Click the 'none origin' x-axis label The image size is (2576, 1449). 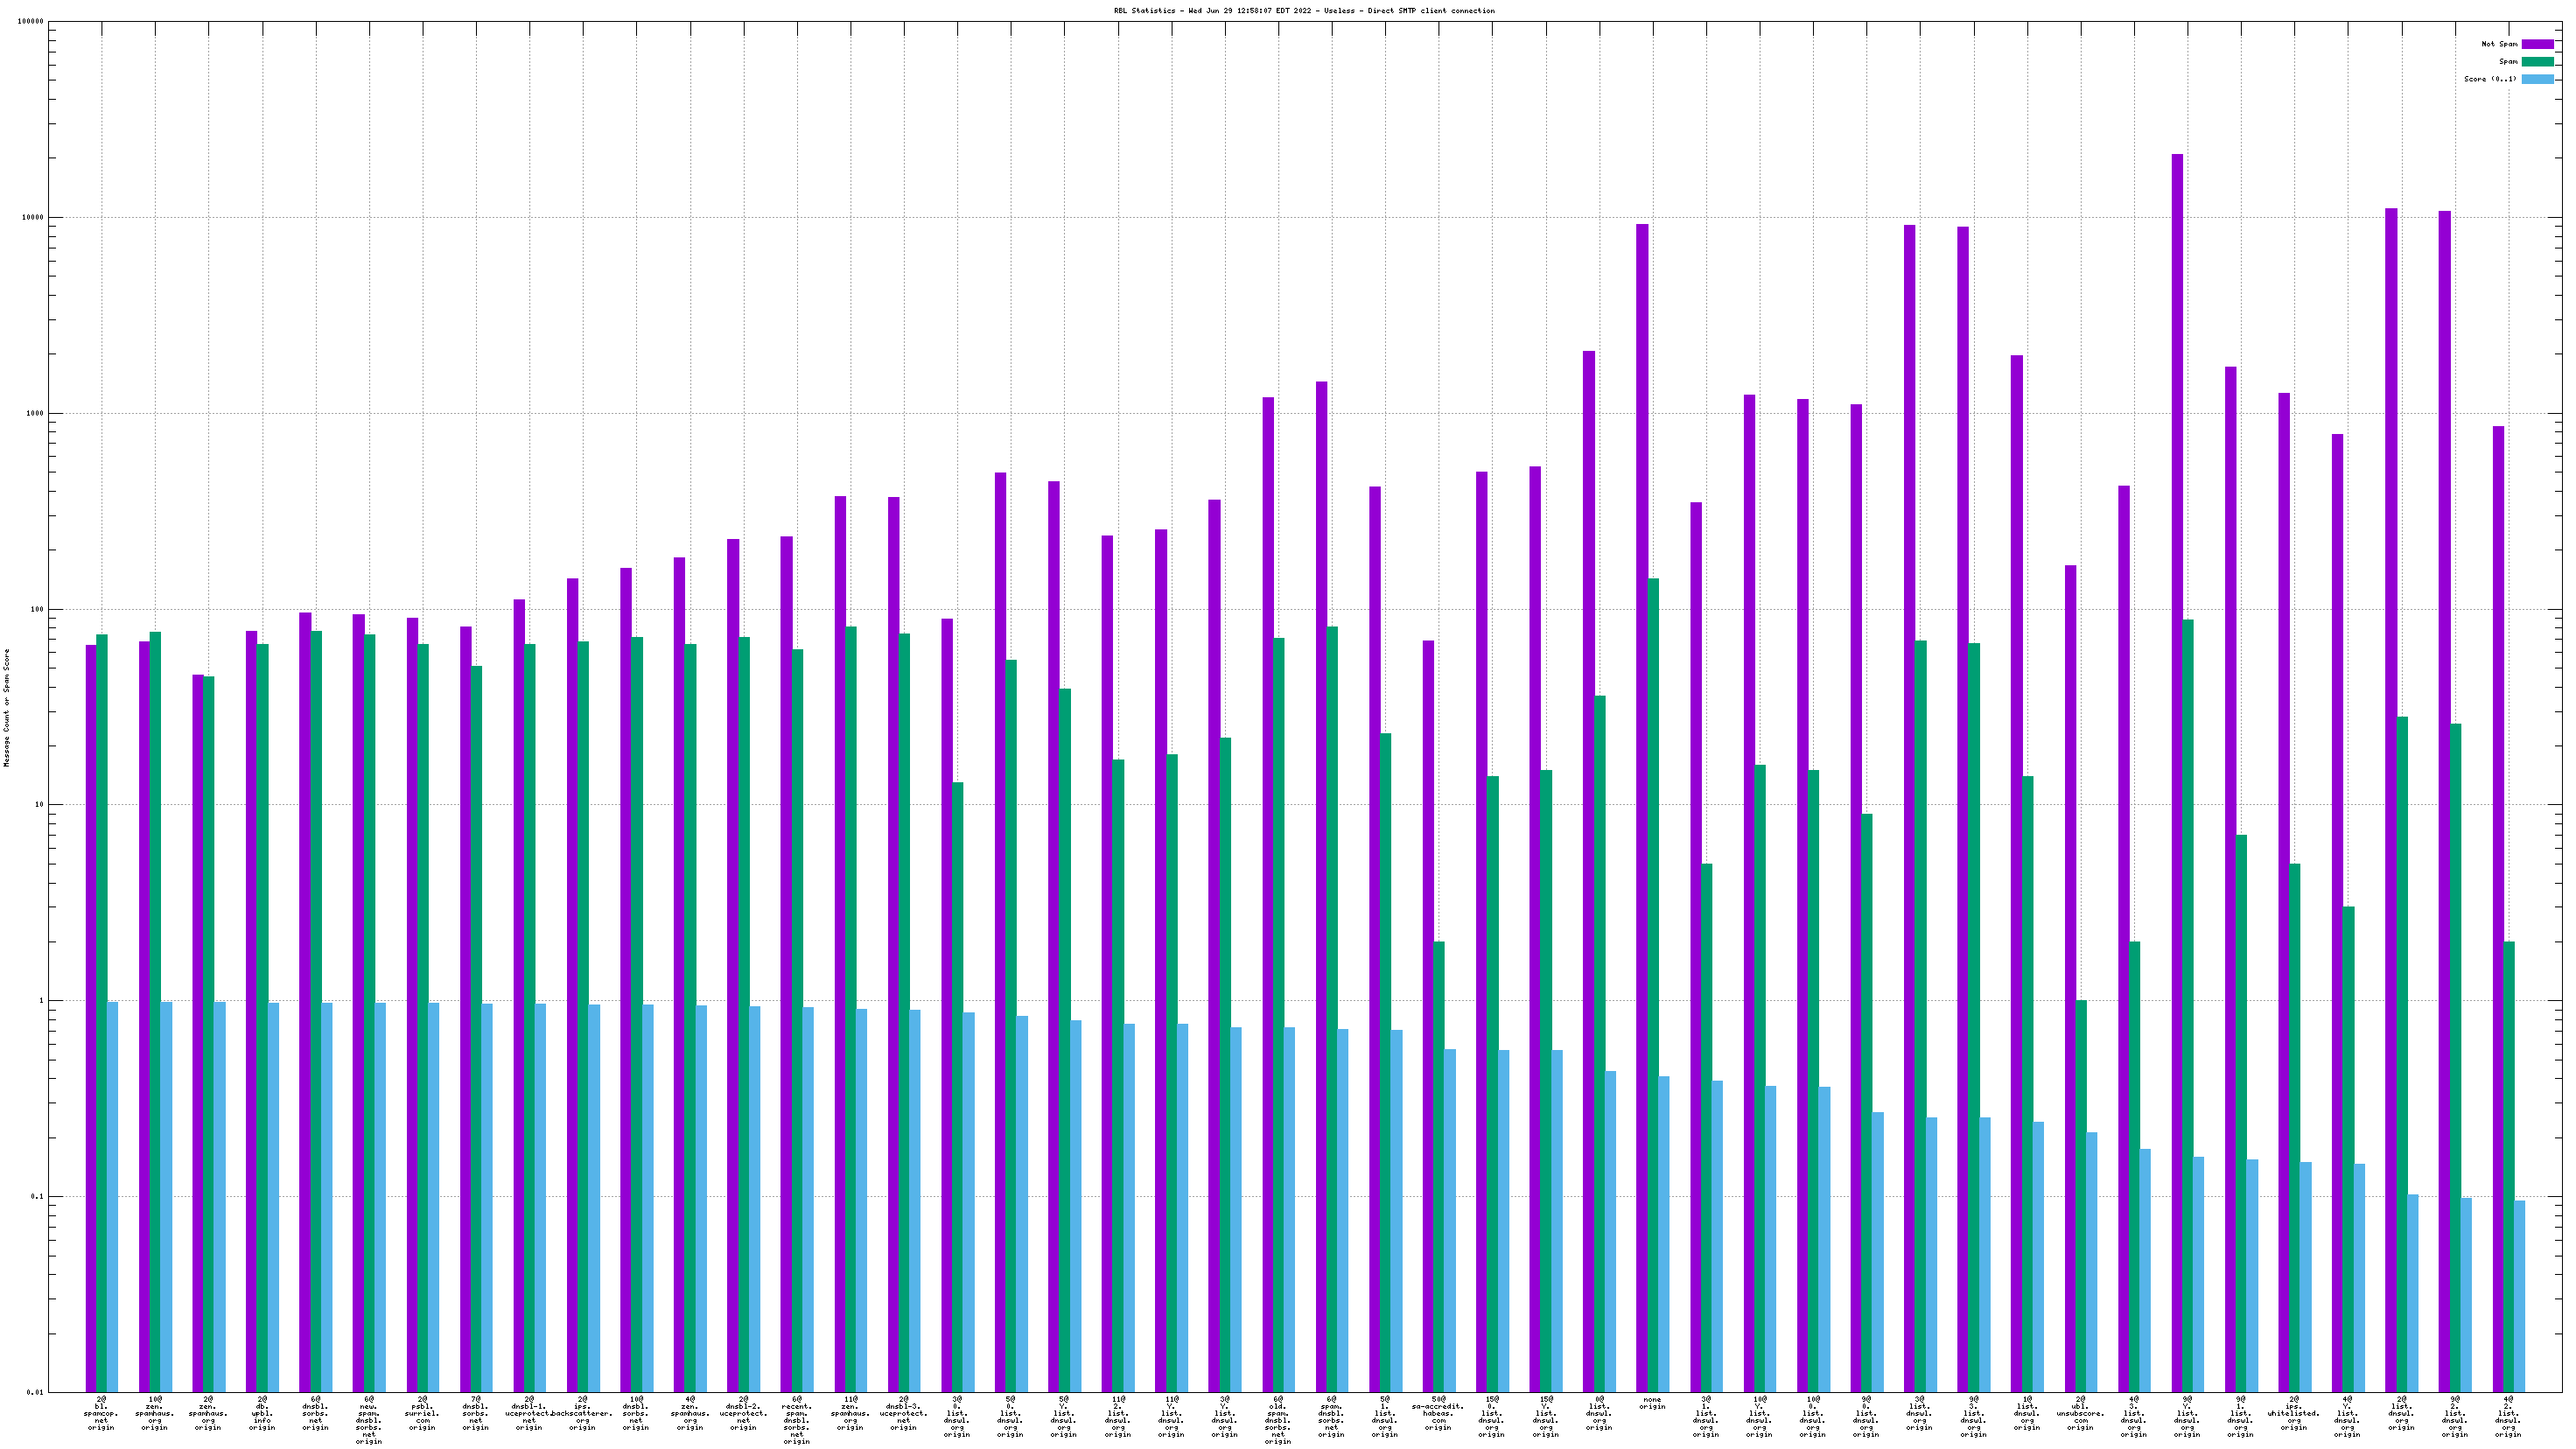point(1652,1403)
